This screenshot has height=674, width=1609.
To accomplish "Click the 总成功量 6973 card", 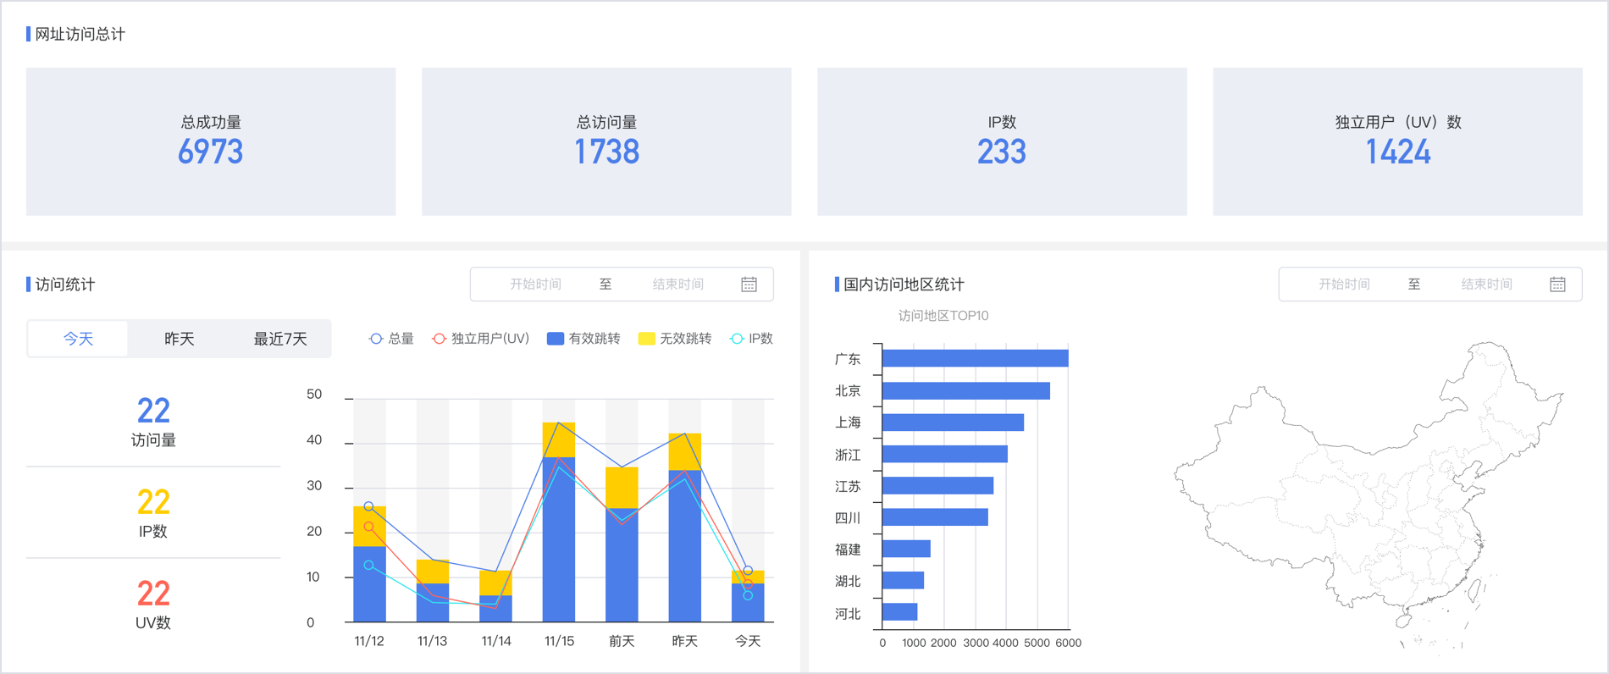I will tap(211, 141).
